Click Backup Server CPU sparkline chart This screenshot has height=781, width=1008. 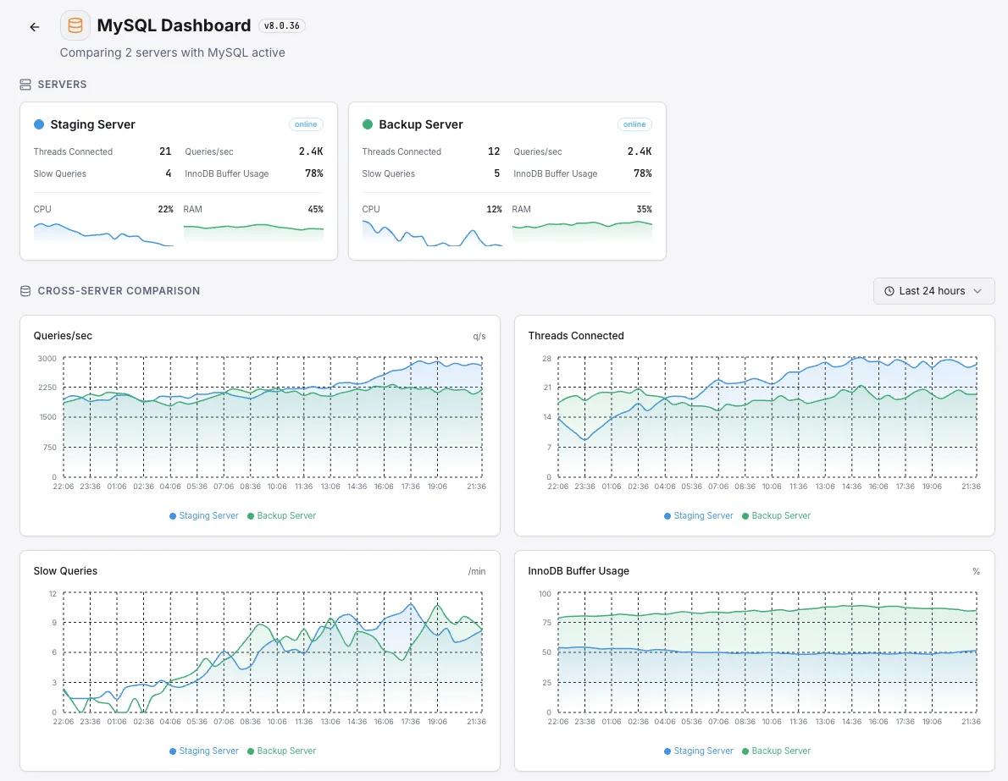pyautogui.click(x=432, y=234)
